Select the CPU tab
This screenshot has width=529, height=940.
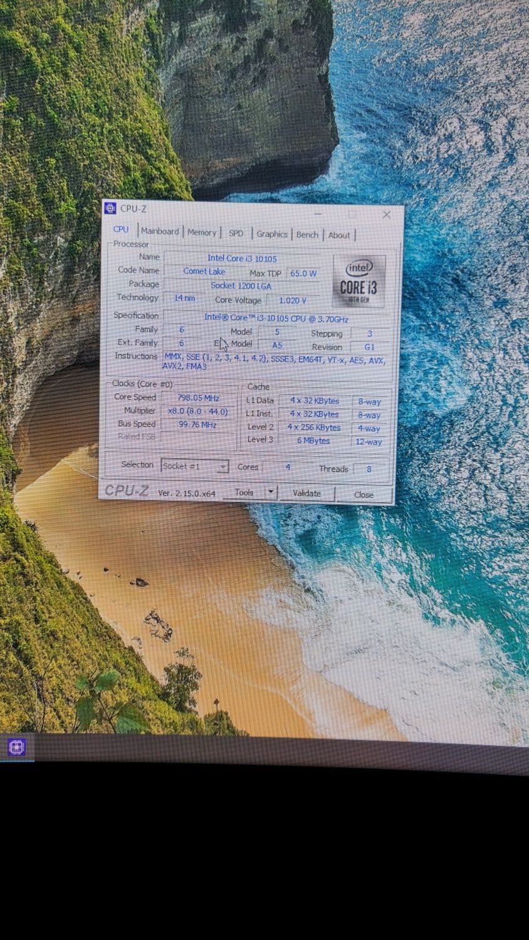121,229
